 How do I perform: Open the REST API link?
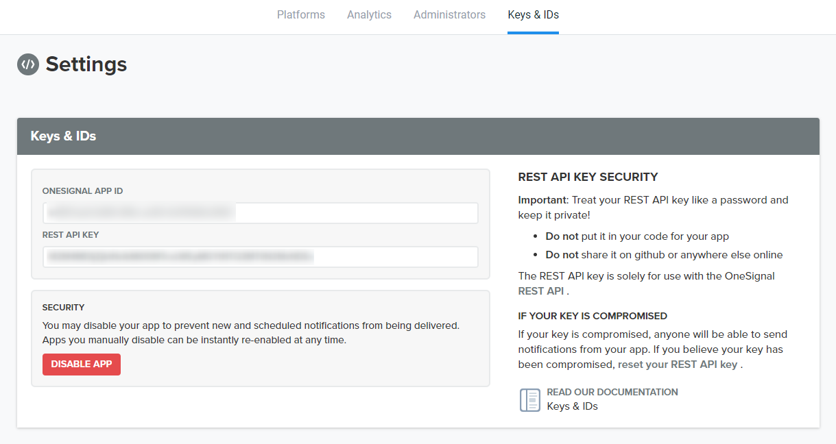coord(540,291)
